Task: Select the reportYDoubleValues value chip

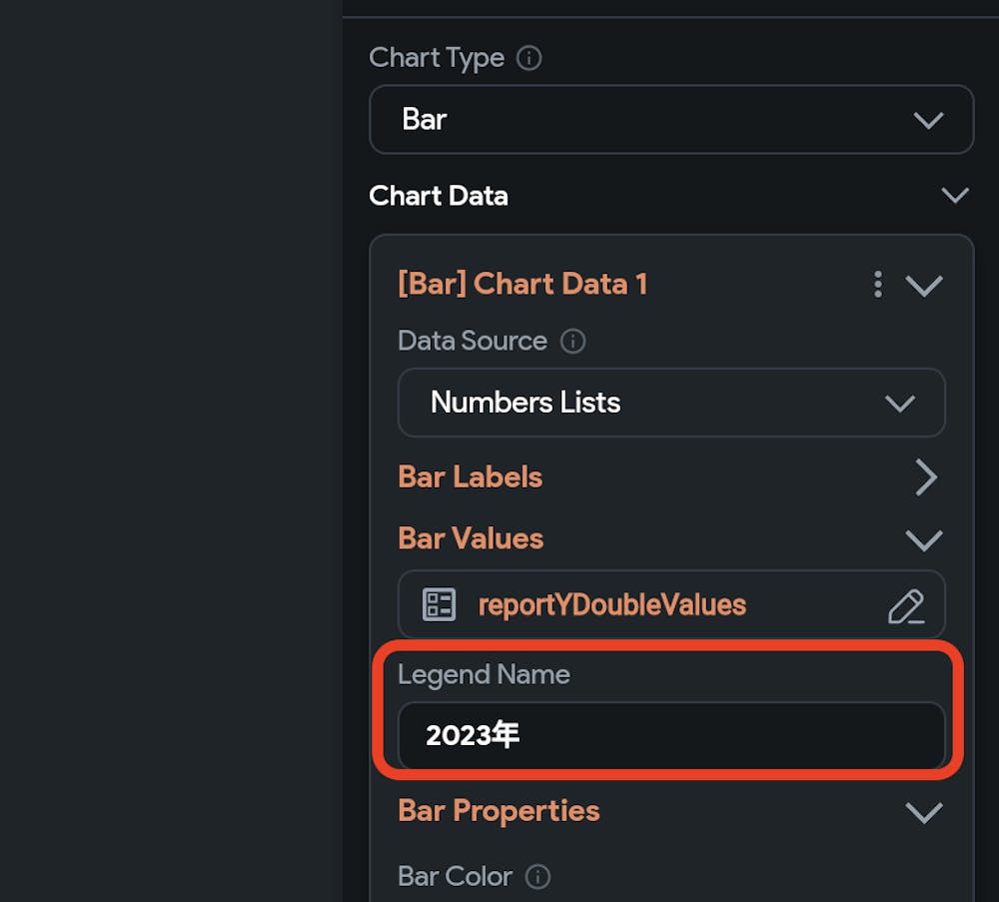Action: [x=611, y=603]
